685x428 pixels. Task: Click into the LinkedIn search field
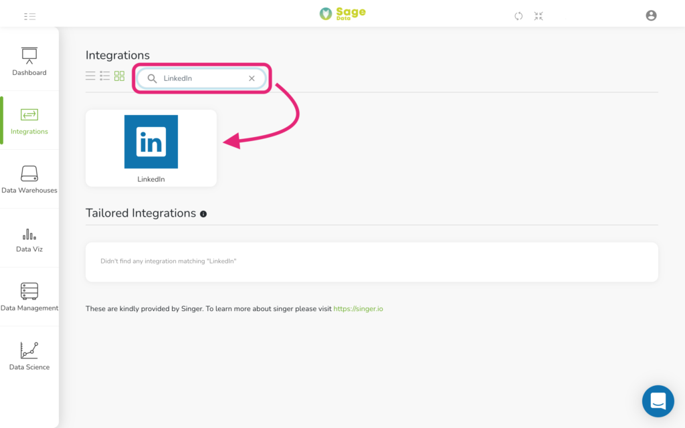(201, 79)
